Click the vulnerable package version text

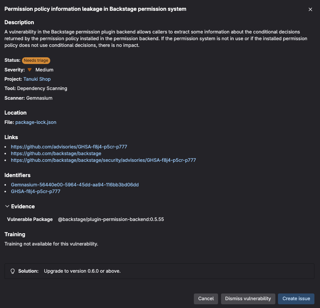pos(111,219)
